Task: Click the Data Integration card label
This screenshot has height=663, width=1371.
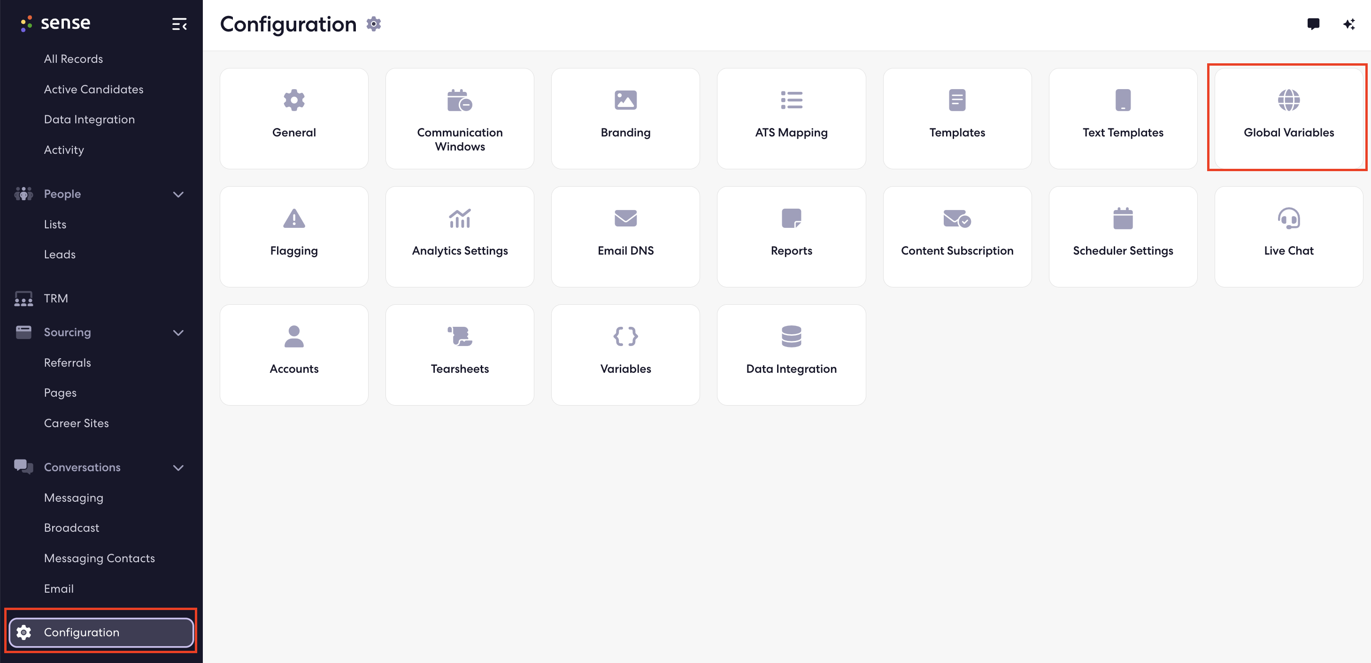Action: 792,369
